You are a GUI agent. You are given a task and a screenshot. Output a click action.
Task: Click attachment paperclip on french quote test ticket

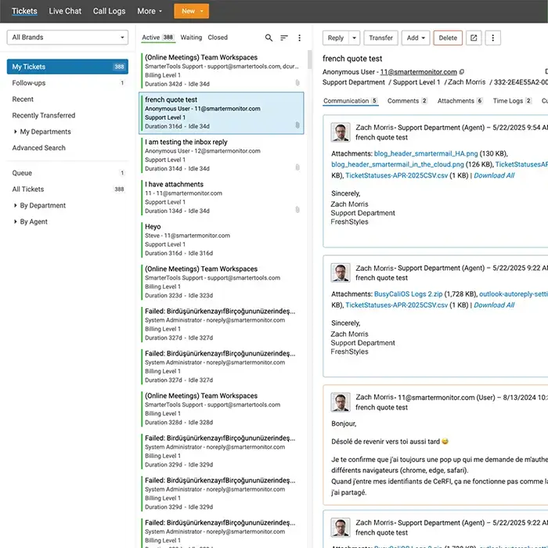coord(297,125)
